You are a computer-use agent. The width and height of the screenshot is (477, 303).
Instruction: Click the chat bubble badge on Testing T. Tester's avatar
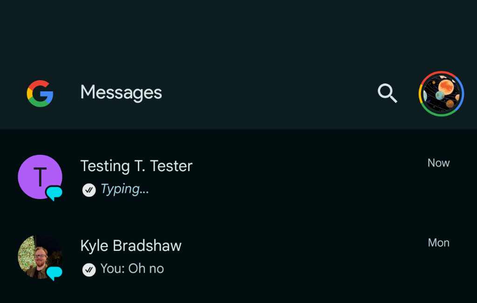click(x=54, y=191)
